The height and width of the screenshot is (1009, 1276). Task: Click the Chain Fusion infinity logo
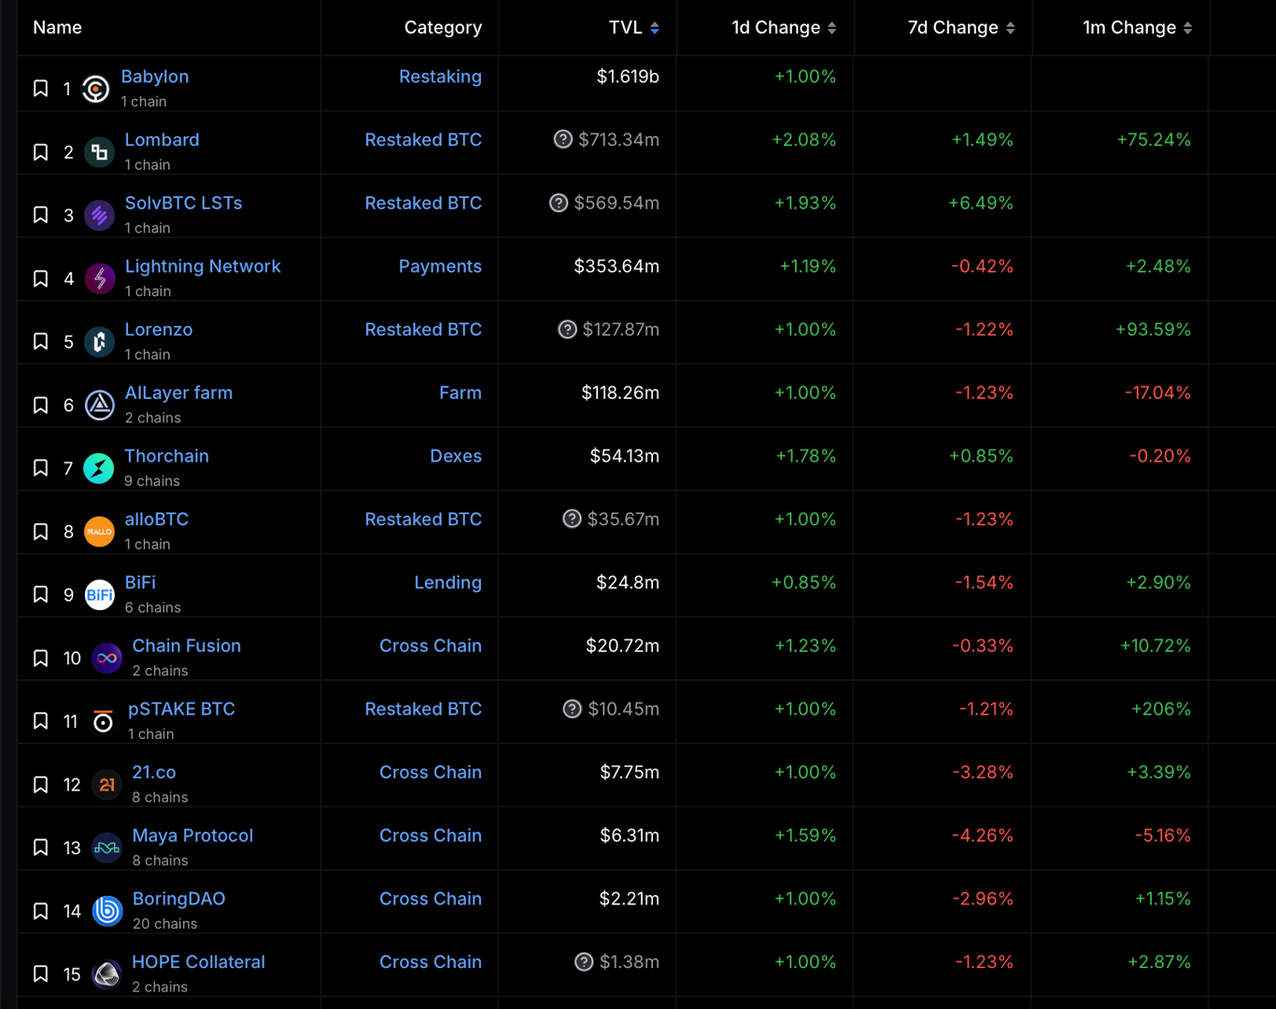107,658
